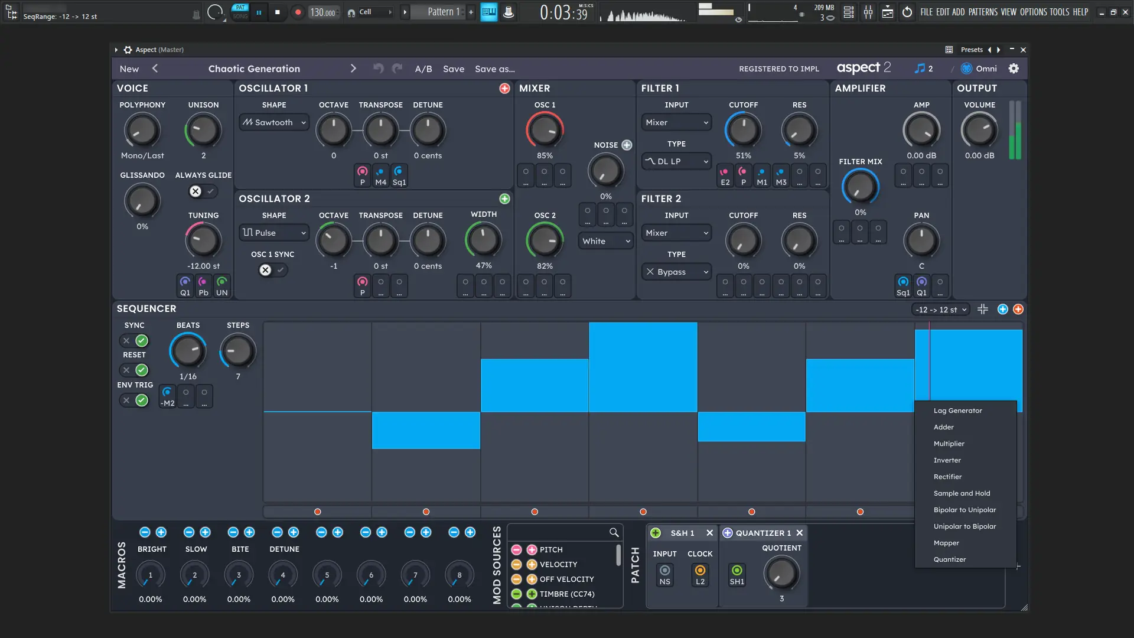Screen dimensions: 1134x638
Task: Click the FL Studio record button
Action: point(298,12)
